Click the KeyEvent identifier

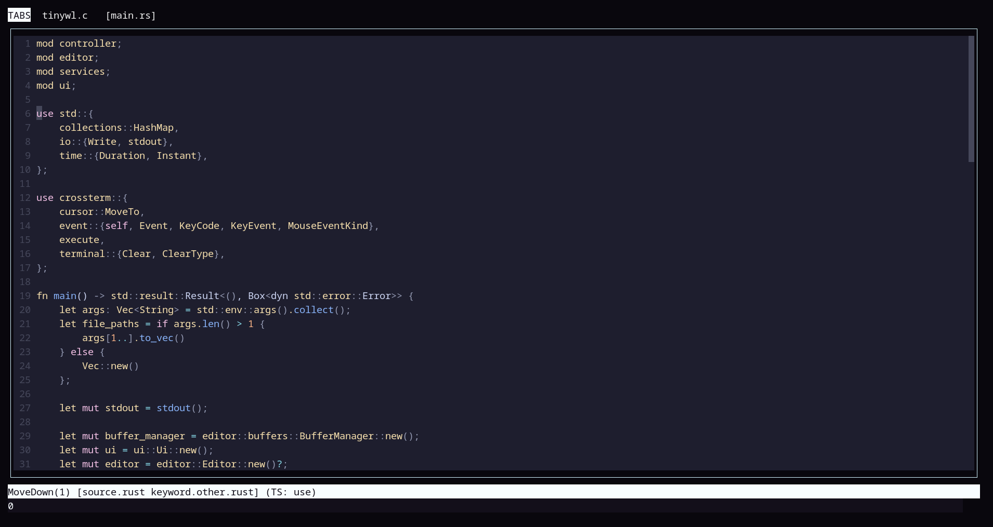pyautogui.click(x=254, y=226)
